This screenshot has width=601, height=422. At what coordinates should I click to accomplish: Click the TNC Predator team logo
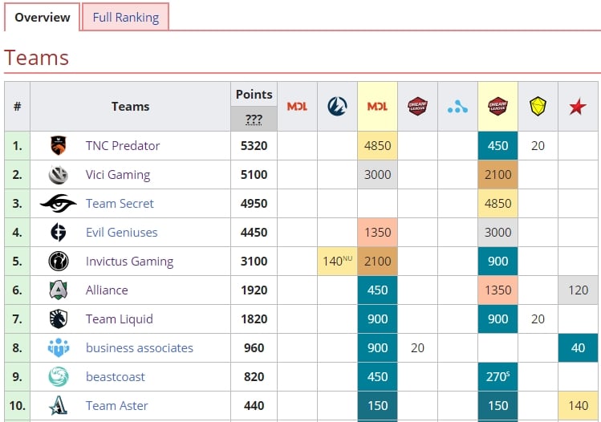pyautogui.click(x=59, y=146)
